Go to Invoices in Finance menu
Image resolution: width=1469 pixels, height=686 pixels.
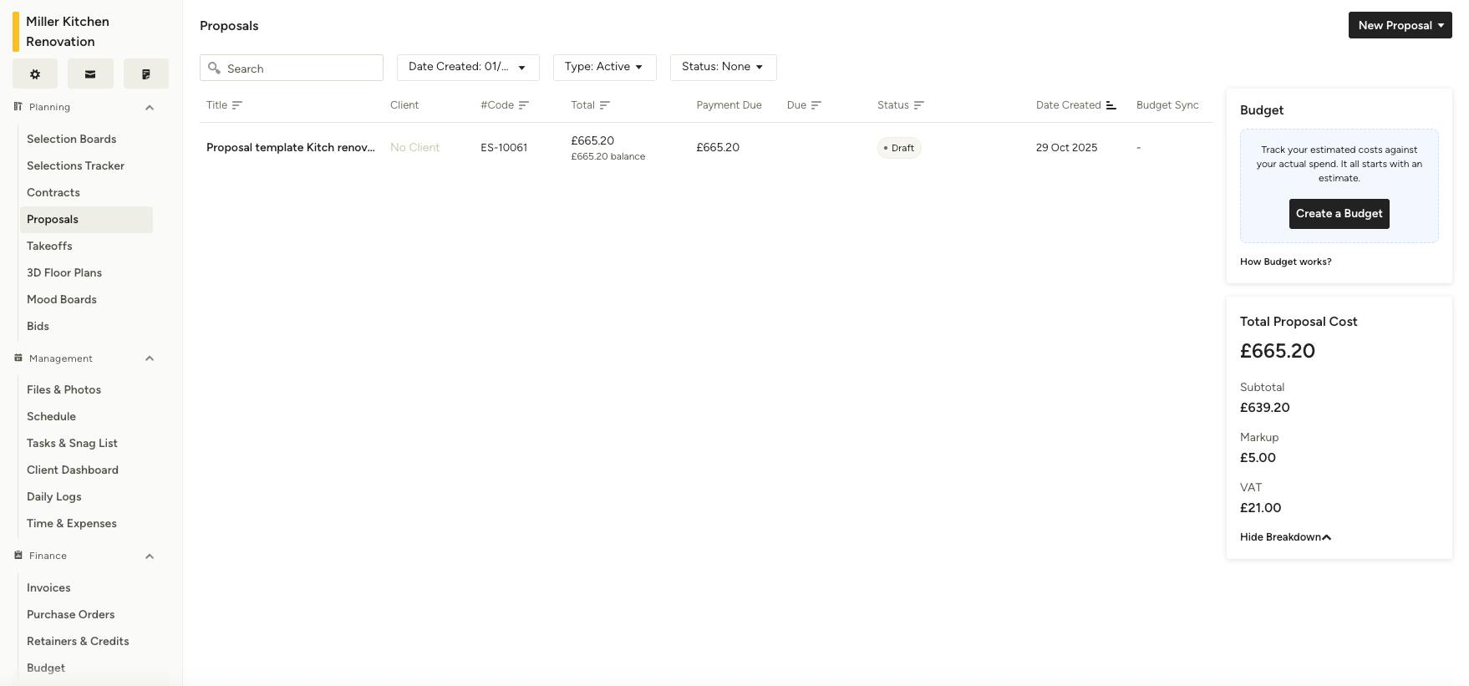pyautogui.click(x=48, y=588)
